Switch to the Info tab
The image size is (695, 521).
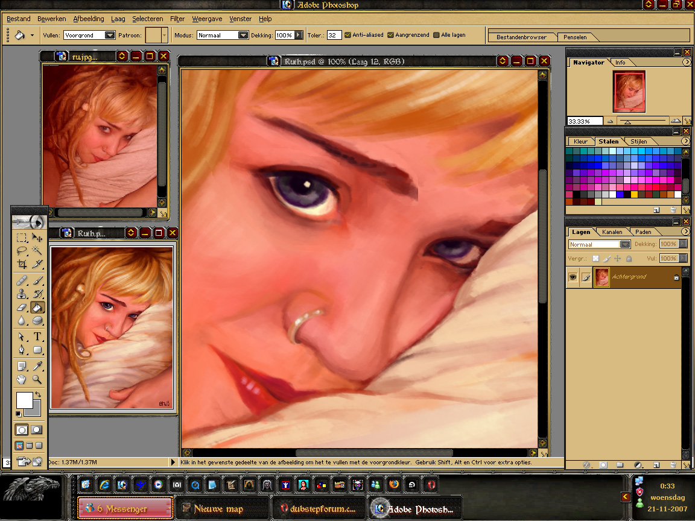[620, 63]
